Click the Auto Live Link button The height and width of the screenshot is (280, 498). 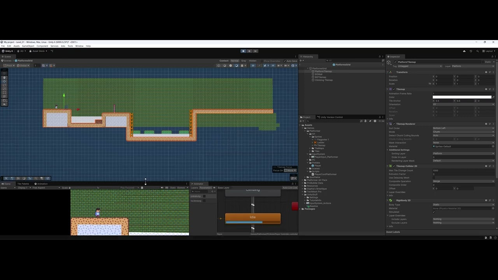[290, 188]
